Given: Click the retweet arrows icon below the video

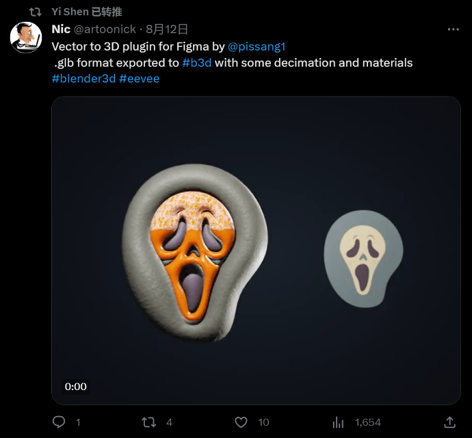Looking at the screenshot, I should (x=148, y=422).
